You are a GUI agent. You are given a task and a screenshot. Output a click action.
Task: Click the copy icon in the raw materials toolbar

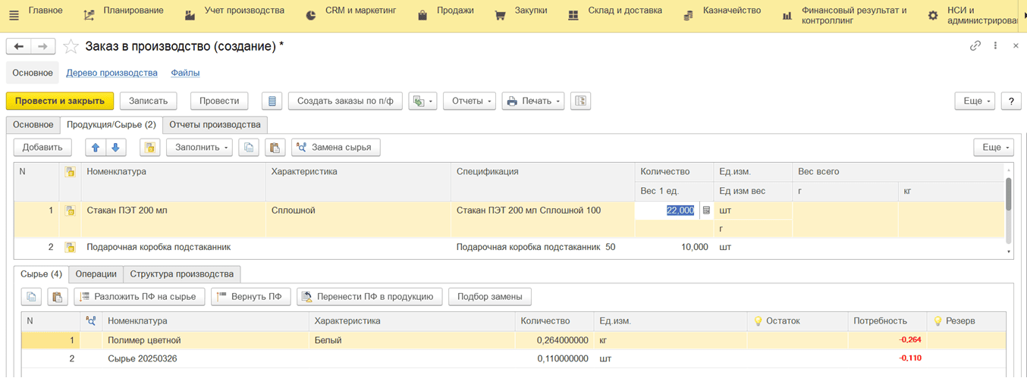(x=31, y=297)
